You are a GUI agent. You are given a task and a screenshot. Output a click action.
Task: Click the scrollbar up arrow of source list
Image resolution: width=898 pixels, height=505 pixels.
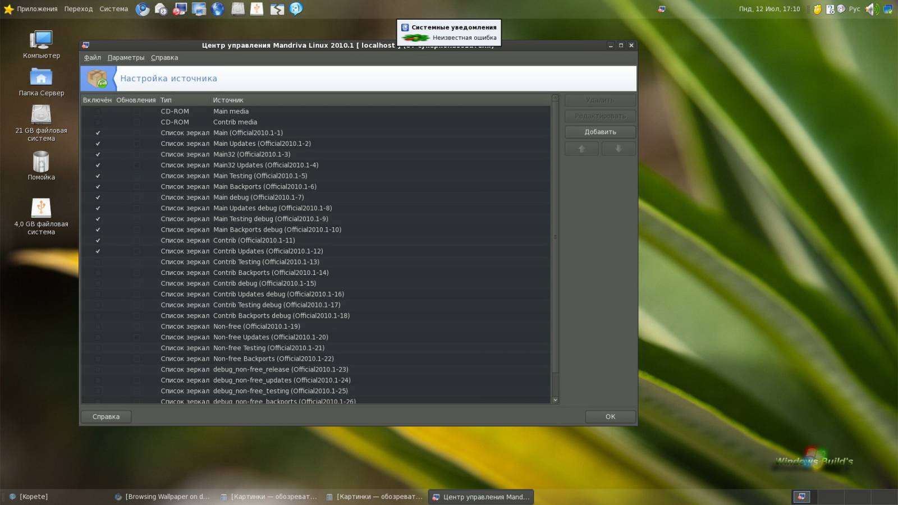[555, 98]
